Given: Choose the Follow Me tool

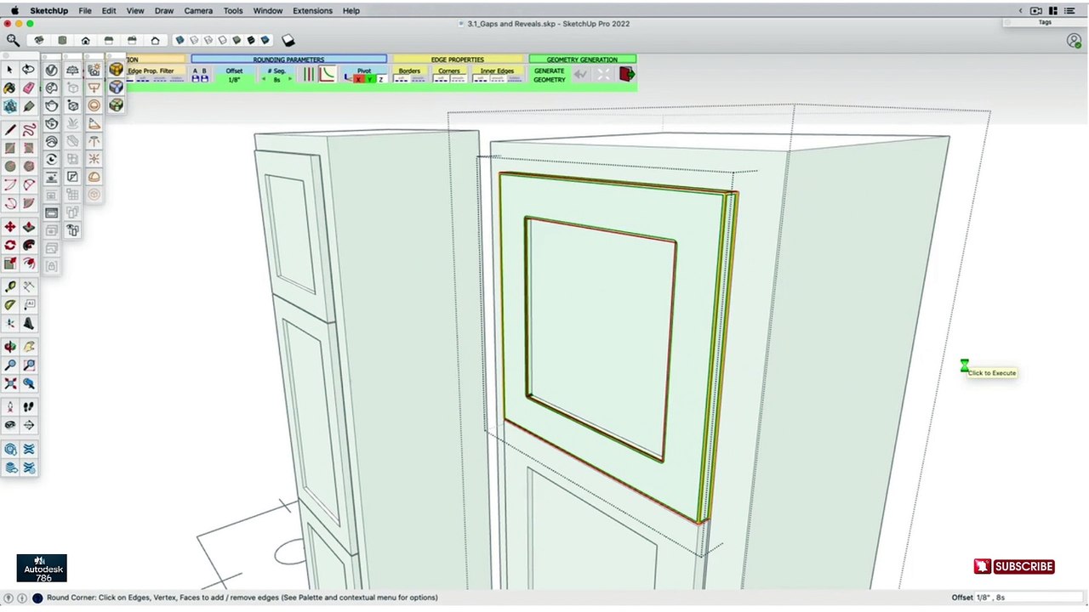Looking at the screenshot, I should [x=28, y=244].
